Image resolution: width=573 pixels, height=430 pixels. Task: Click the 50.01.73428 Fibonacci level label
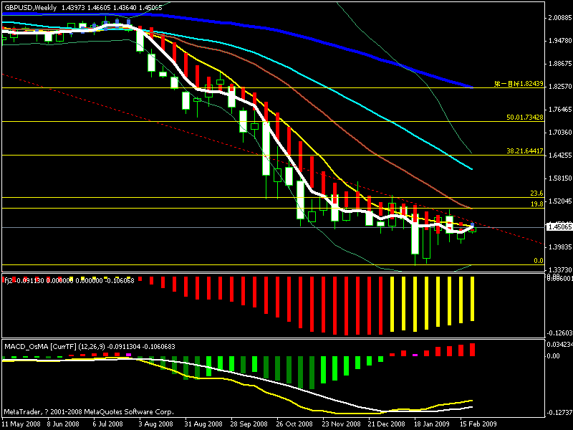pyautogui.click(x=525, y=118)
